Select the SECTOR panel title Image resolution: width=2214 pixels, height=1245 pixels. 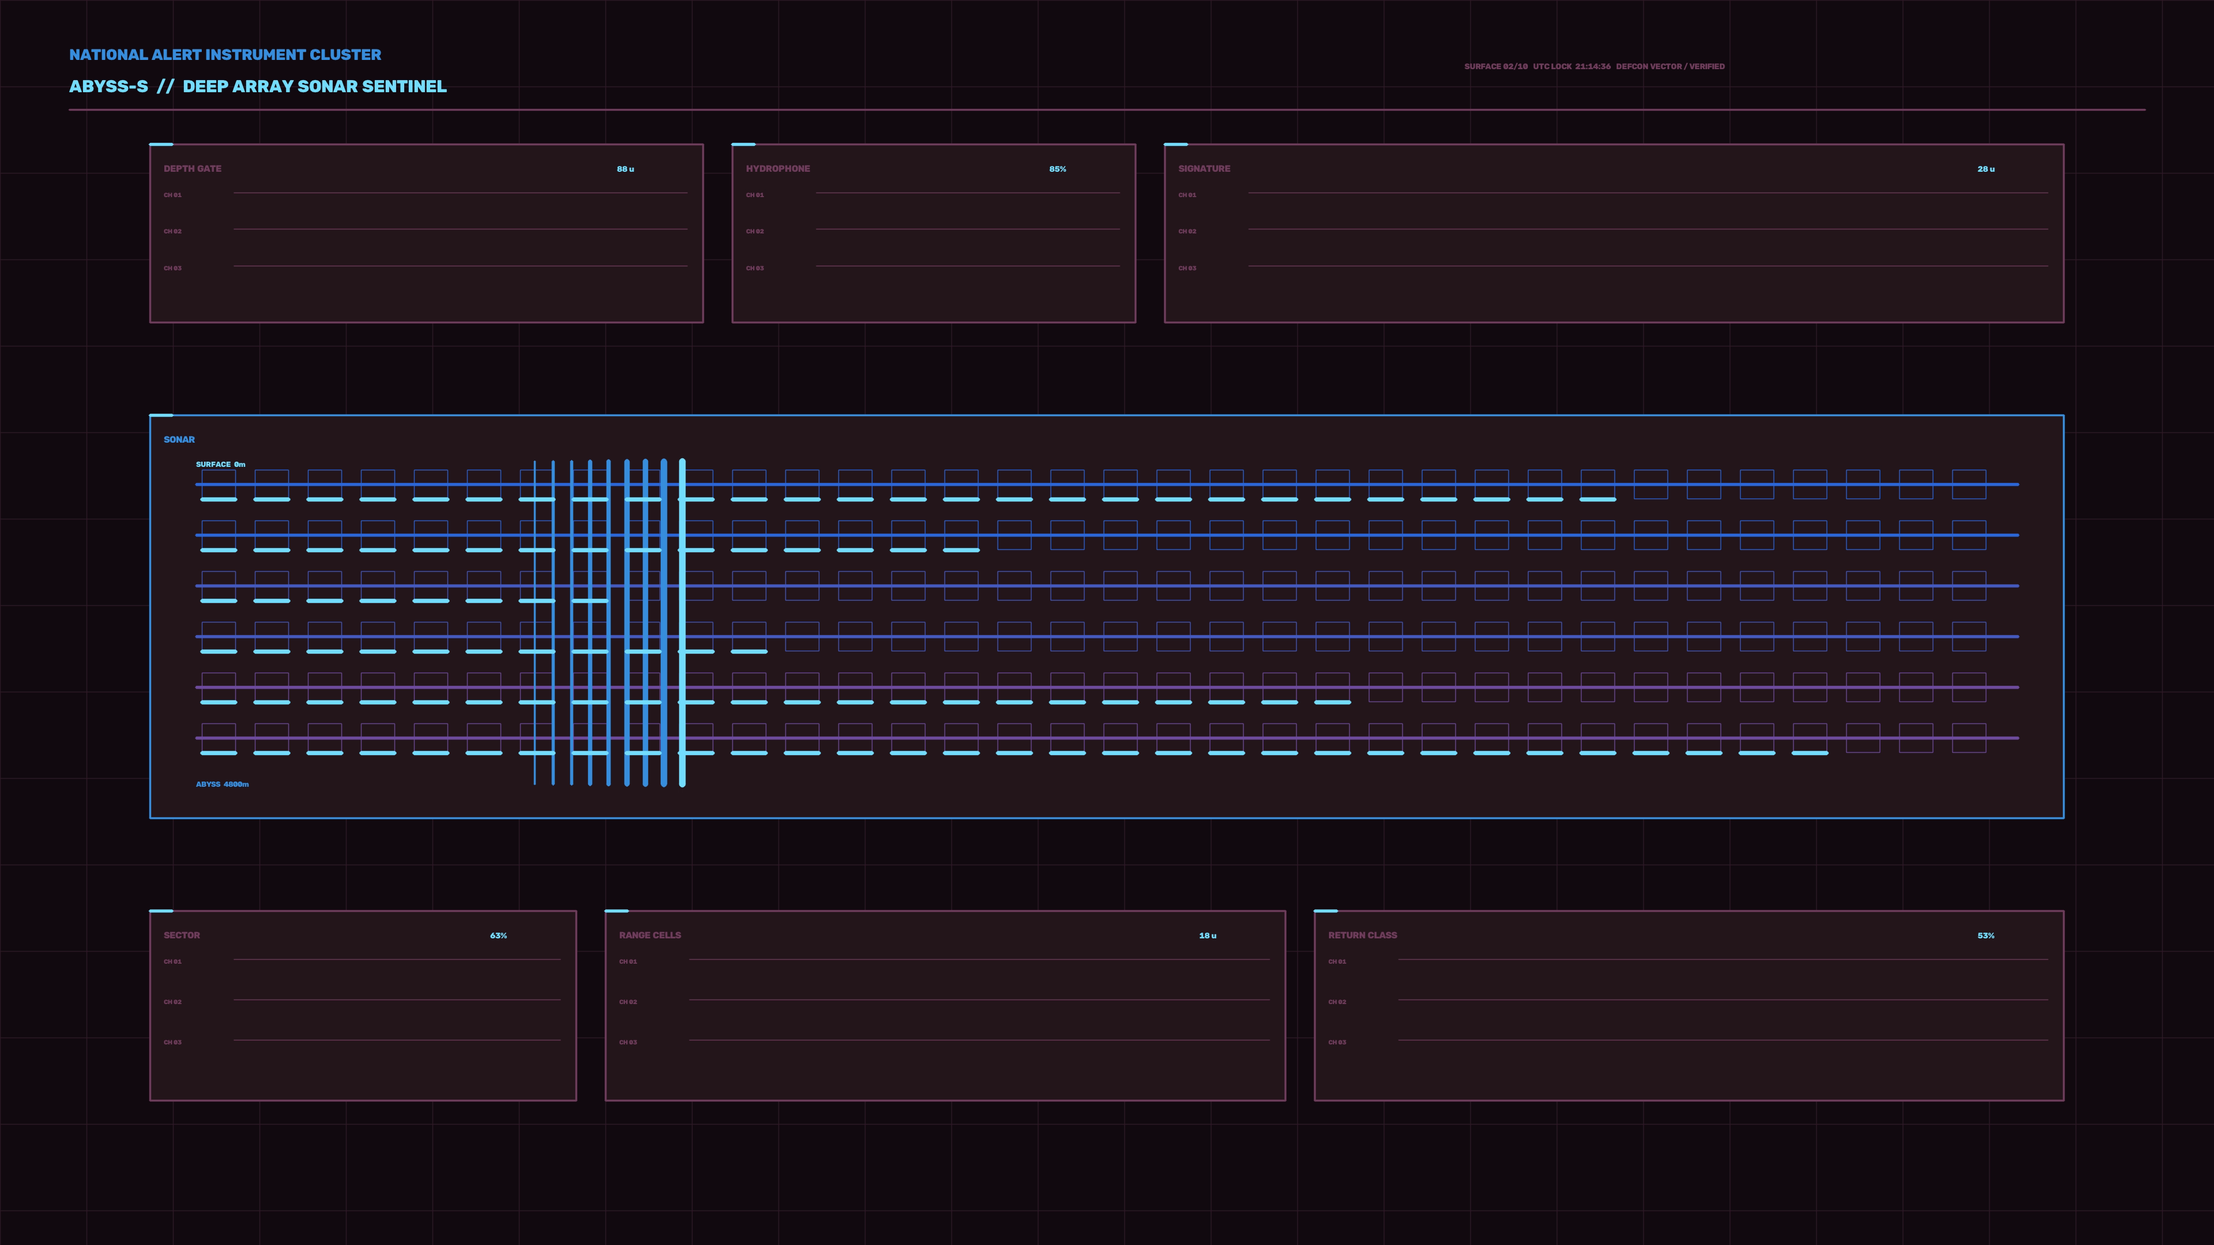[182, 935]
